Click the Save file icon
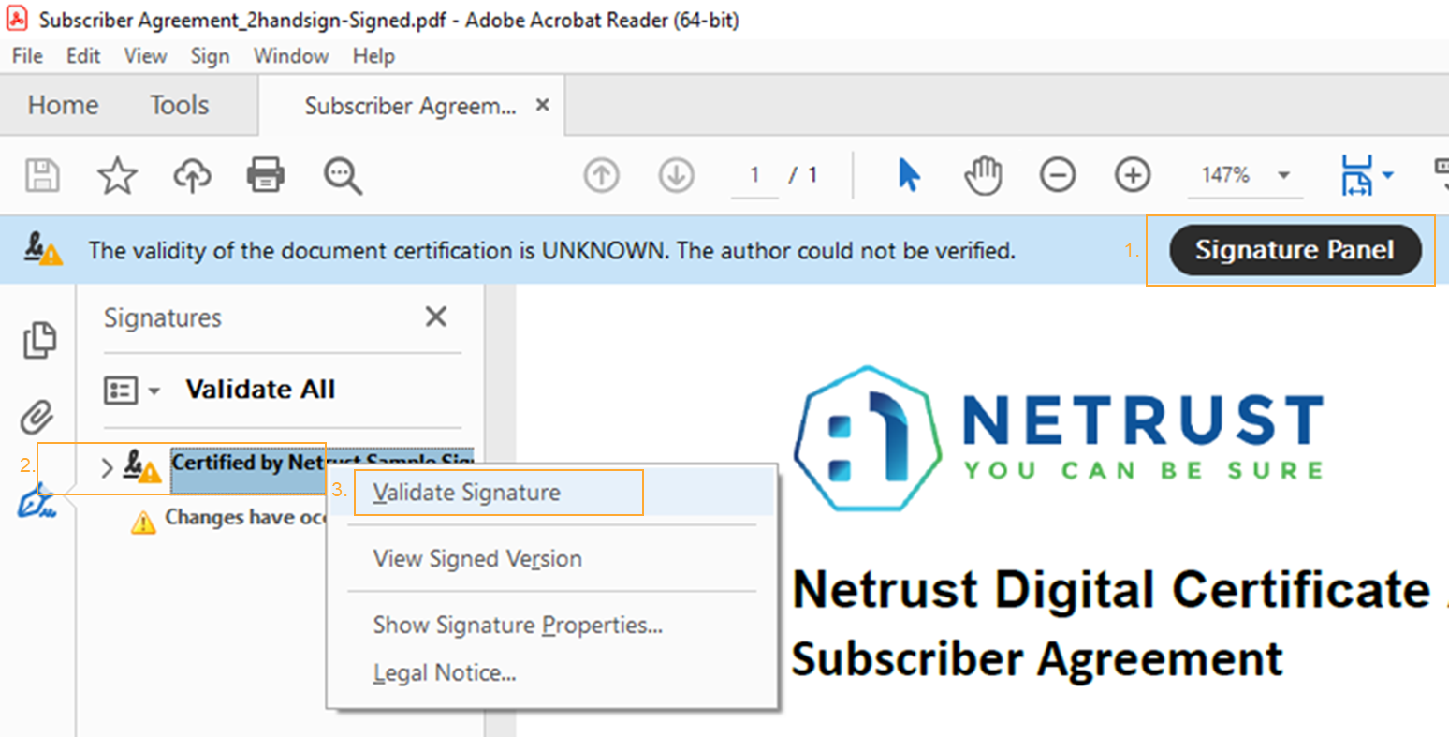1449x737 pixels. coord(42,175)
